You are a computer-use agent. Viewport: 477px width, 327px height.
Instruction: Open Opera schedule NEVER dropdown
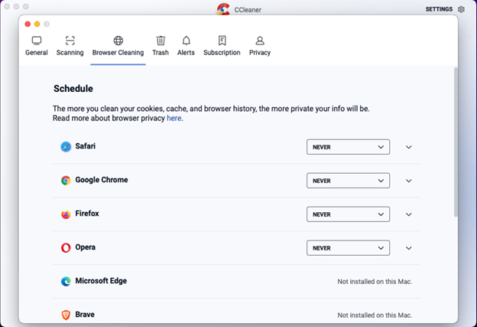[x=348, y=248]
